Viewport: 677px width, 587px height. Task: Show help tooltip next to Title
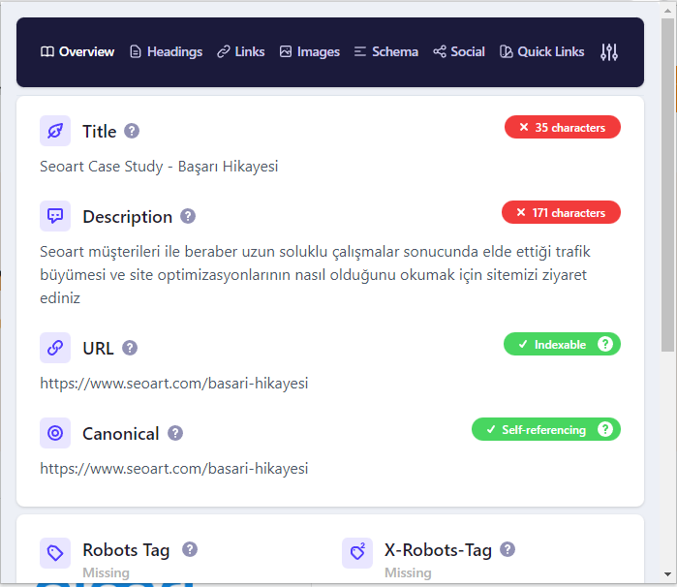tap(132, 131)
